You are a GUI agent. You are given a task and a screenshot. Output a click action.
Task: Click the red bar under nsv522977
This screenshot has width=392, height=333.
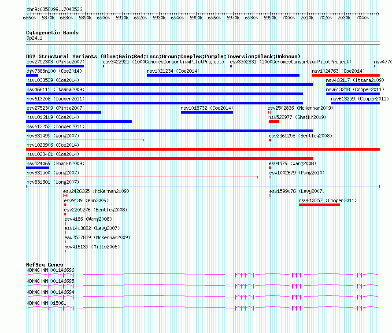click(274, 122)
